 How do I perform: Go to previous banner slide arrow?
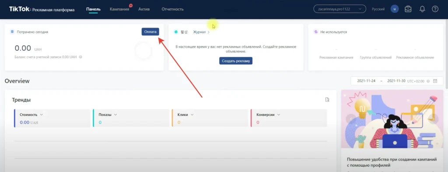(351, 119)
